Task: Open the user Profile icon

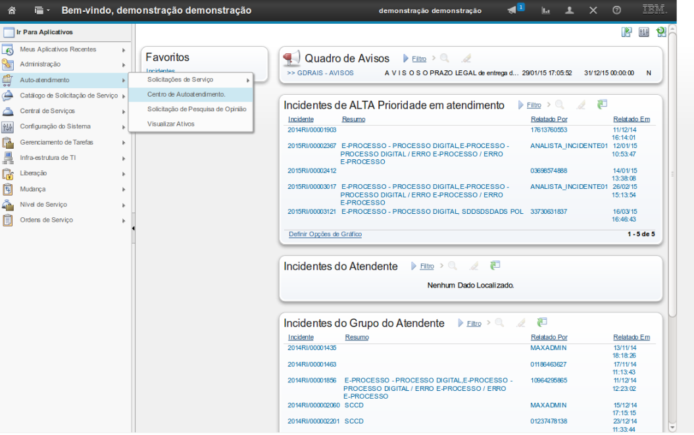Action: [x=570, y=11]
